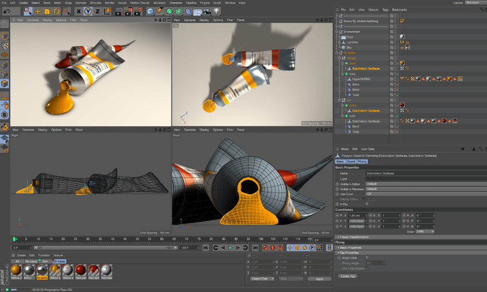The width and height of the screenshot is (487, 292).
Task: Click the Oil tubes material layer tab
Action: 59,261
